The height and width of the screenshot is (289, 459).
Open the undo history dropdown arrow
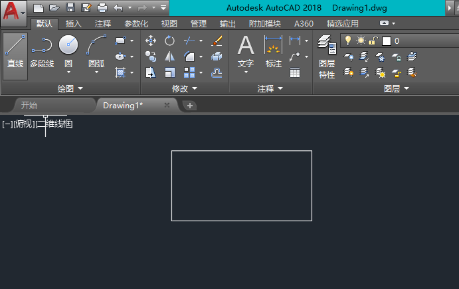pyautogui.click(x=130, y=8)
